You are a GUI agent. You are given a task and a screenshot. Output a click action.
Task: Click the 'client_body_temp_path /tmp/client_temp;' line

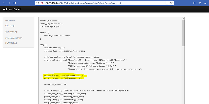coord(65,94)
